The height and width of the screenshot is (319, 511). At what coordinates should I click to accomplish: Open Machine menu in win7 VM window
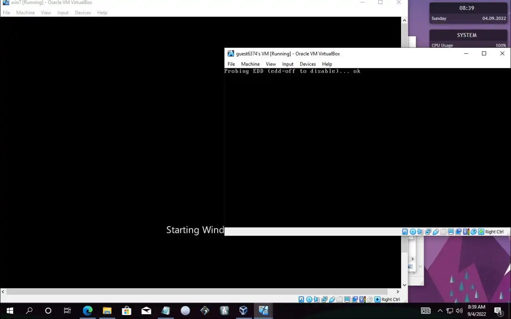26,13
